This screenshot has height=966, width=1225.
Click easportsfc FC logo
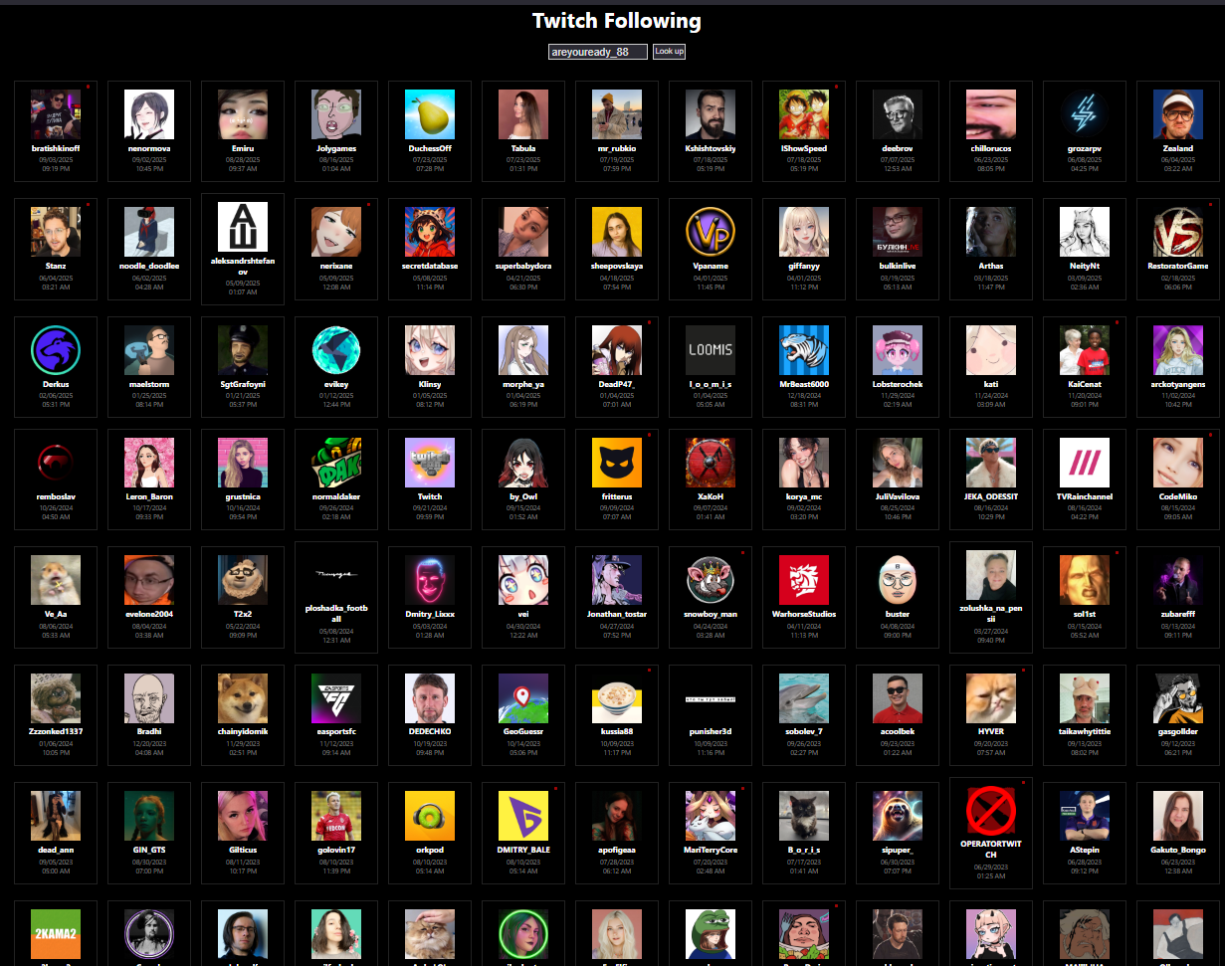(336, 698)
